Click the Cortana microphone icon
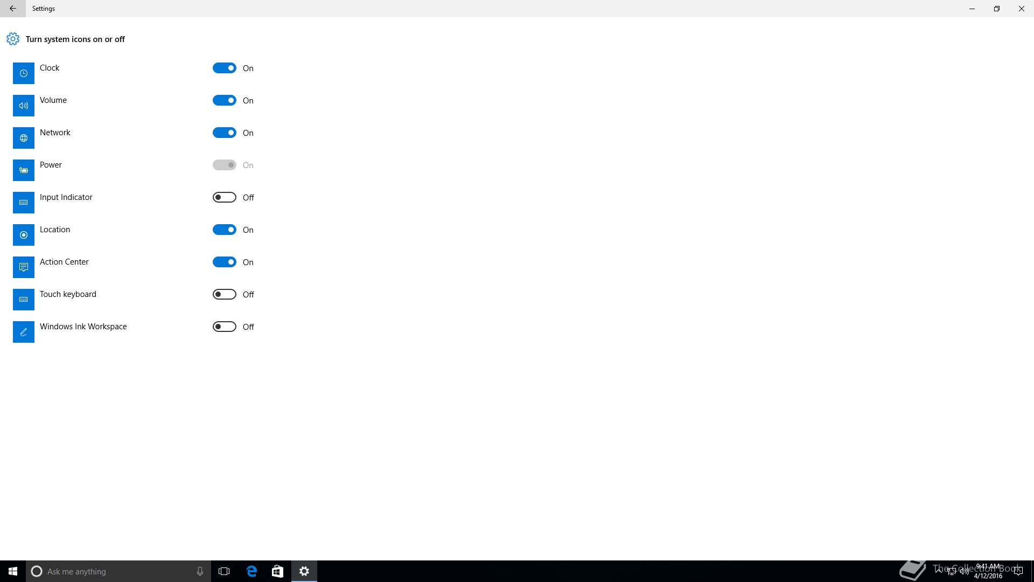1034x582 pixels. (x=200, y=571)
